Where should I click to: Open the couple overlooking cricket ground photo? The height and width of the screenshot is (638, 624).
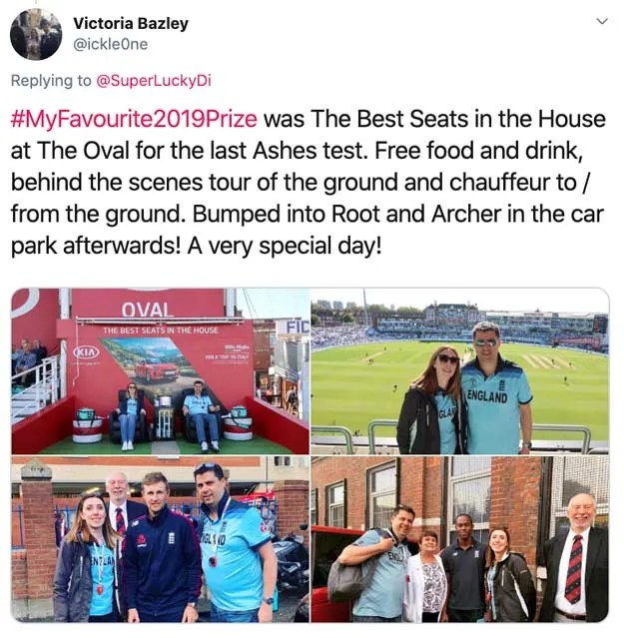[x=459, y=371]
